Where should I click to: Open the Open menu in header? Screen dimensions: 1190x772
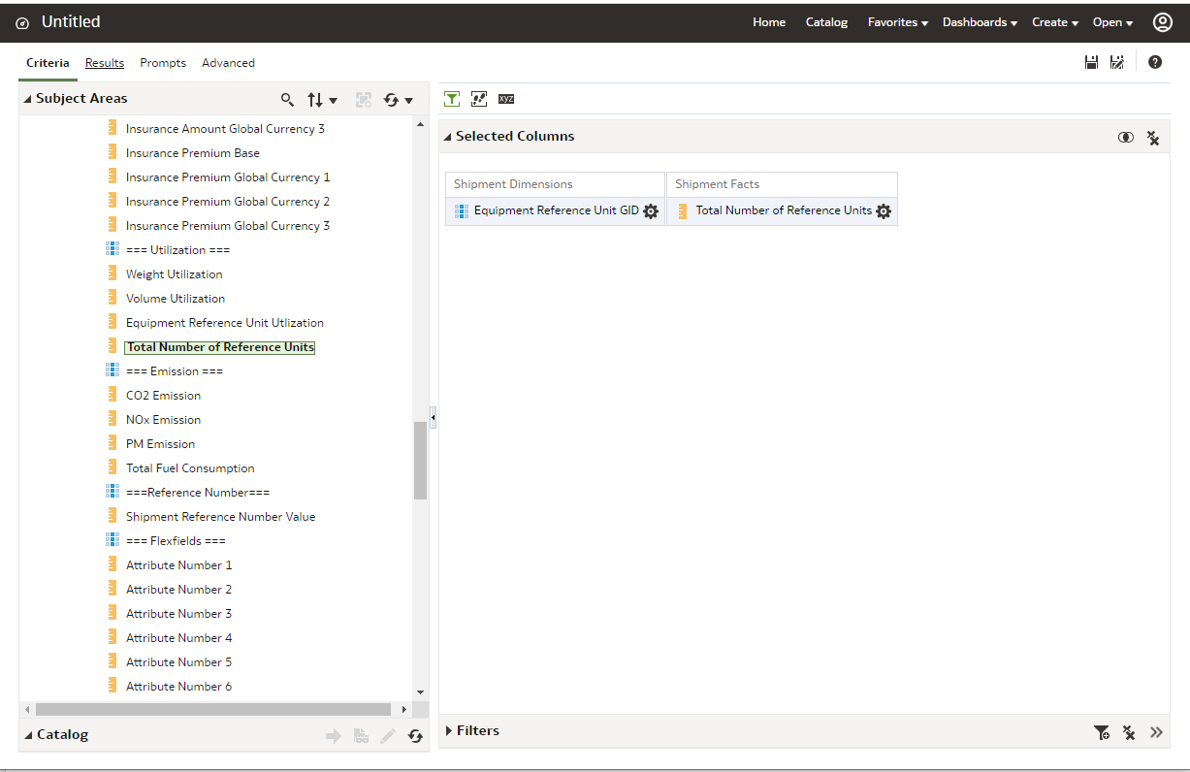click(1112, 22)
